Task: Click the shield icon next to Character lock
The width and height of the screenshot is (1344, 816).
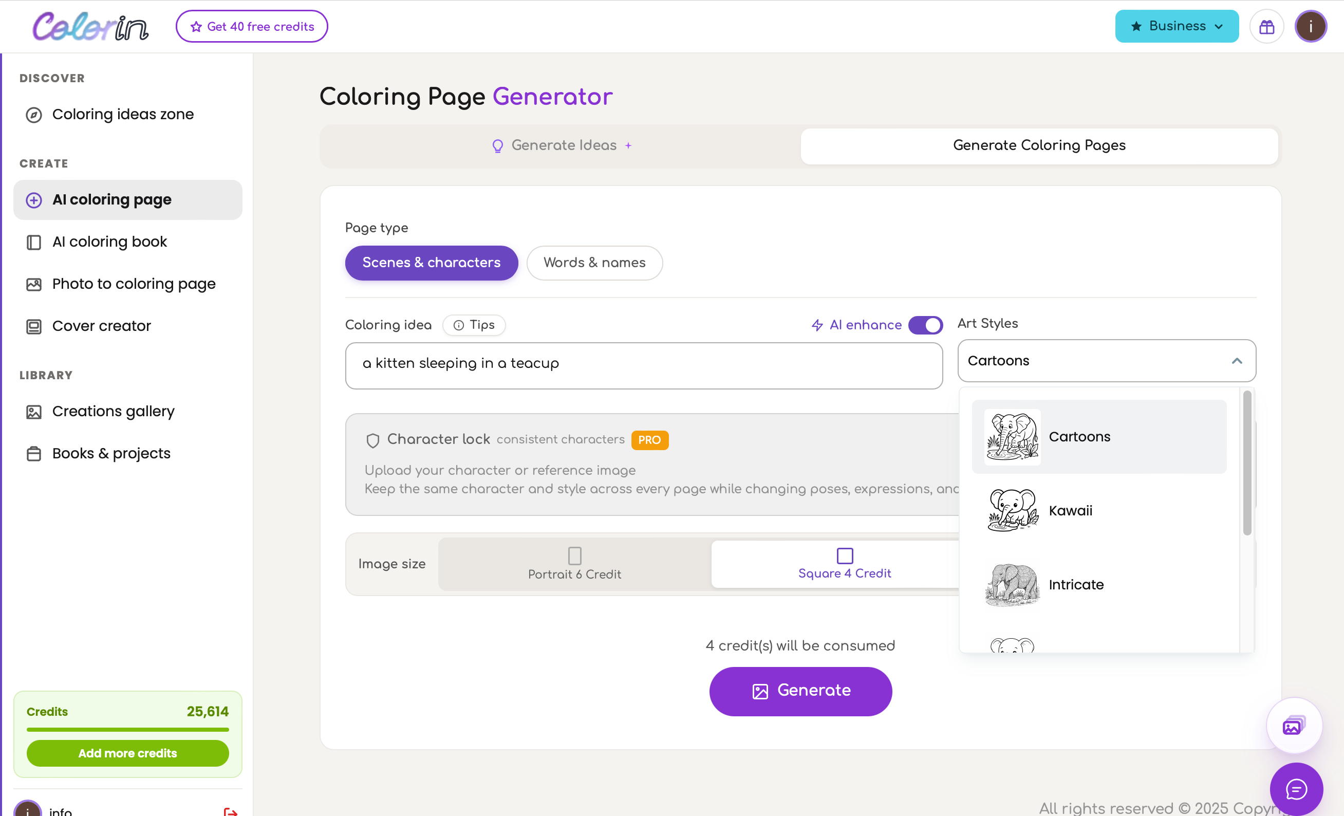Action: click(x=372, y=440)
